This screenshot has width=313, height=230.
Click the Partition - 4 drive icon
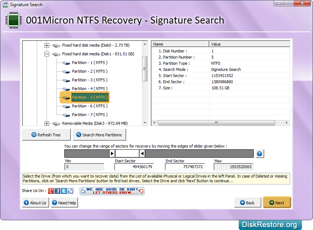[x=66, y=89]
